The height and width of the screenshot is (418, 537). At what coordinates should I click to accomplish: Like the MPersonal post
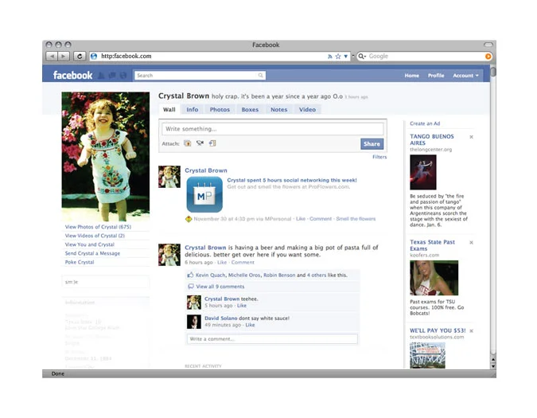pyautogui.click(x=301, y=219)
